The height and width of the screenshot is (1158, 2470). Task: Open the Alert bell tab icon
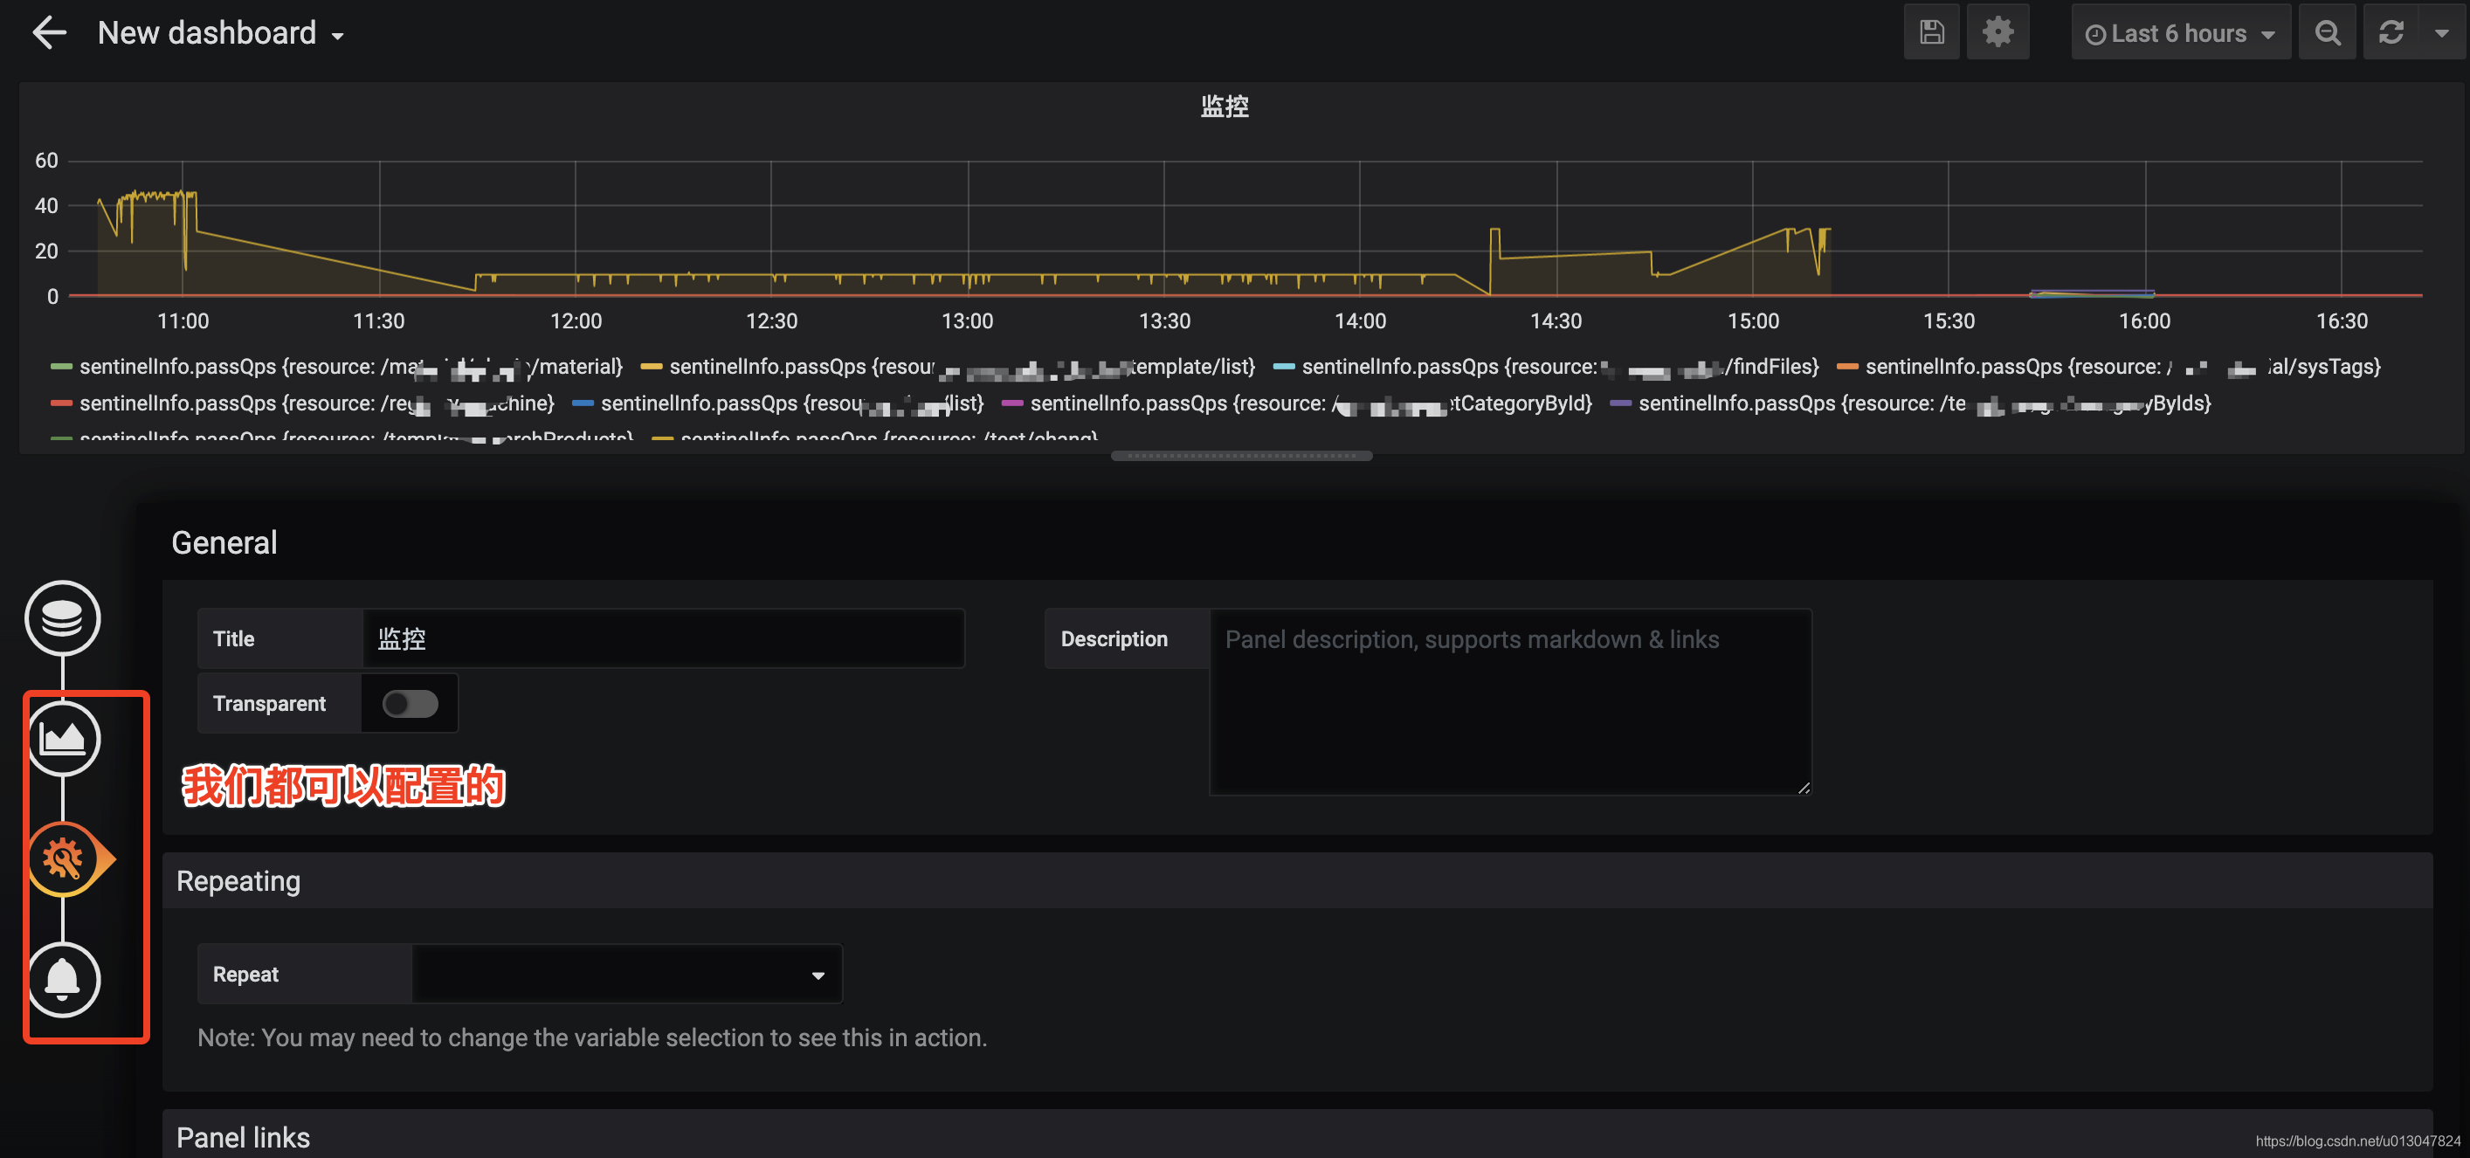click(x=62, y=980)
